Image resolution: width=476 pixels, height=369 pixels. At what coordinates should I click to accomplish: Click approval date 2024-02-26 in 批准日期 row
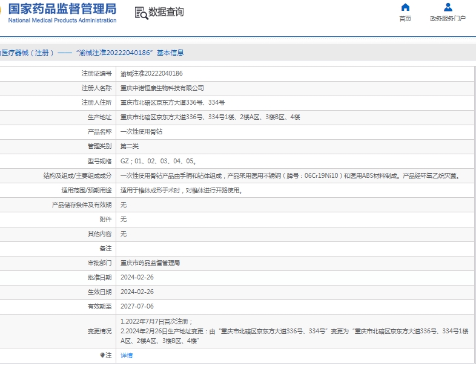pos(137,277)
